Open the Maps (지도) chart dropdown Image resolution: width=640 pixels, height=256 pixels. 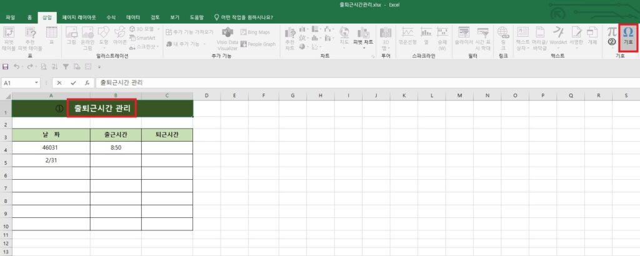click(x=344, y=48)
